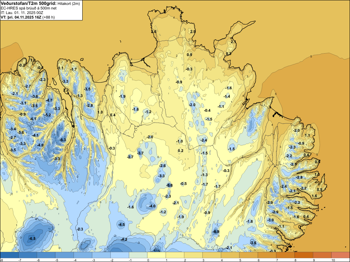Pick the legend color band between -2 and -1
The height and width of the screenshot is (262, 350).
coord(120,255)
